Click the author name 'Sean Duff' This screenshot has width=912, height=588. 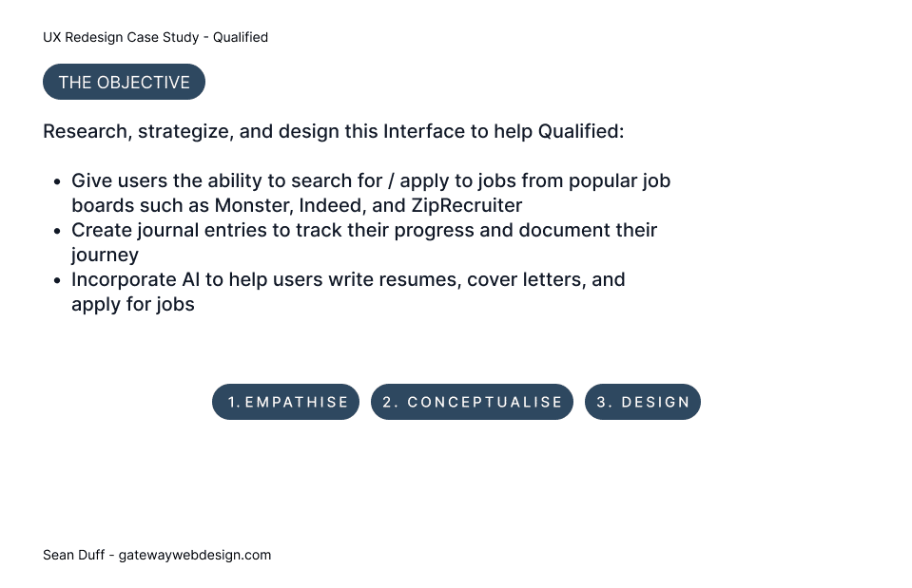point(74,555)
